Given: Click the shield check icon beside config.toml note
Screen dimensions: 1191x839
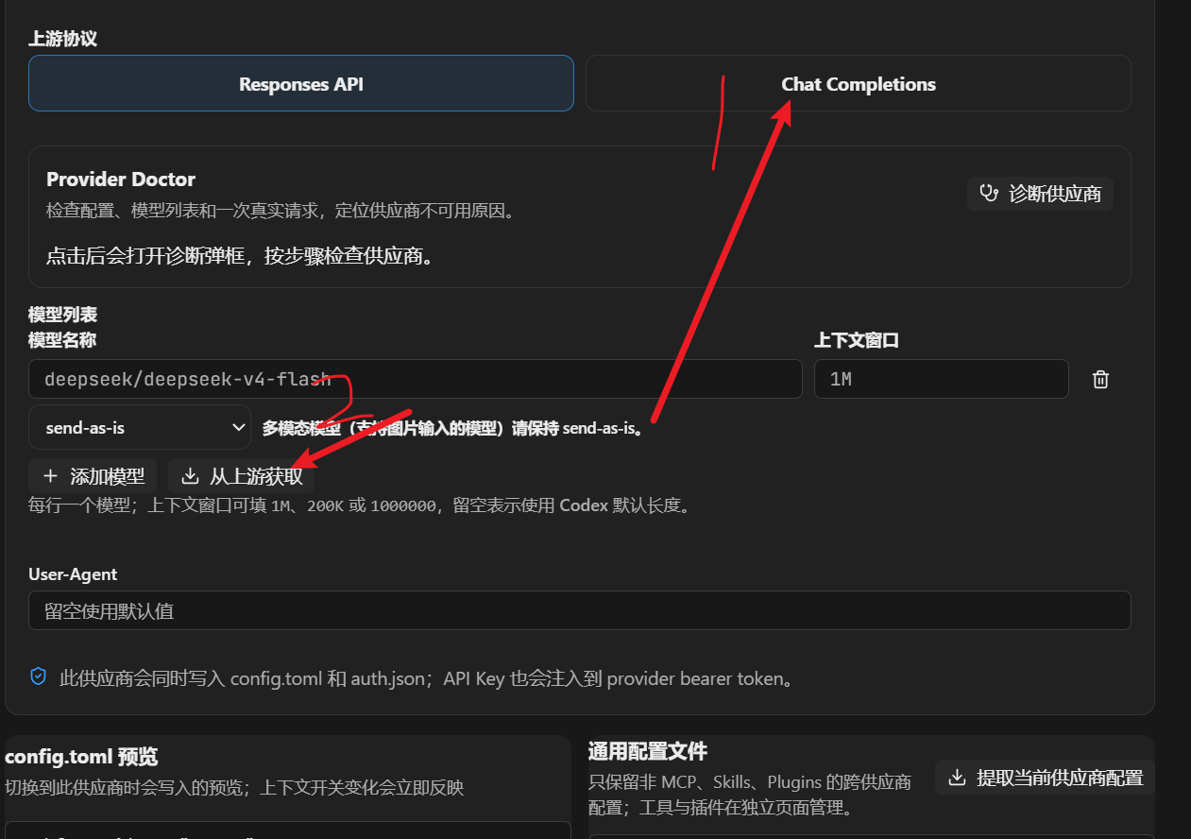Looking at the screenshot, I should (x=39, y=676).
